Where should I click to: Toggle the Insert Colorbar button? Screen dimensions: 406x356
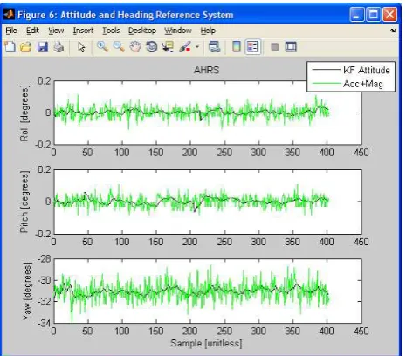tap(237, 46)
